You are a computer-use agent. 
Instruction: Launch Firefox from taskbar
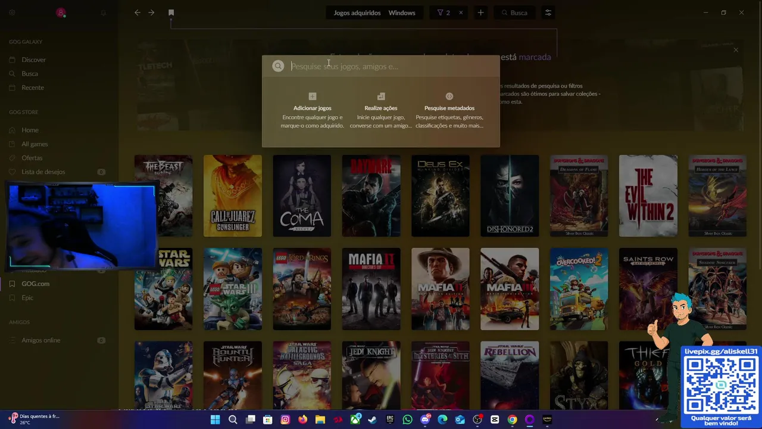tap(303, 419)
